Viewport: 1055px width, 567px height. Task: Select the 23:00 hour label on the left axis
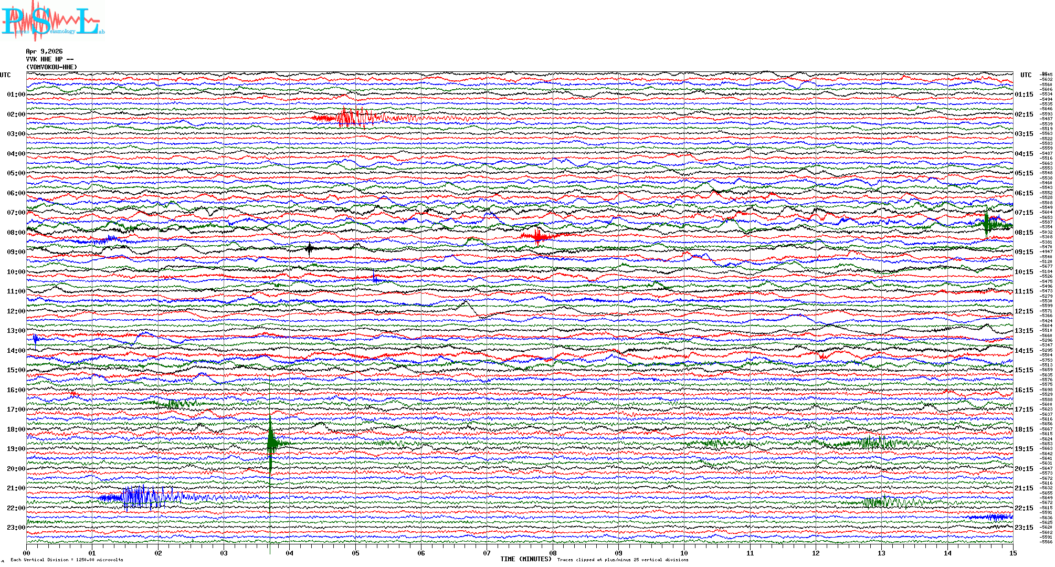[x=16, y=528]
